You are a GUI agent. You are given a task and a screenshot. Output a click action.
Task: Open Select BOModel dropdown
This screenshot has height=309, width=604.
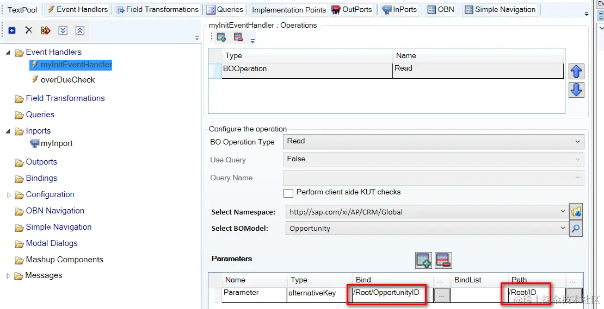(563, 228)
